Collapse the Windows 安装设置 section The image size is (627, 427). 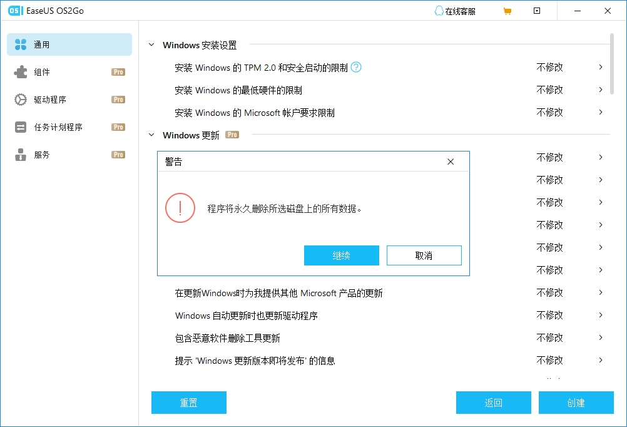click(151, 45)
